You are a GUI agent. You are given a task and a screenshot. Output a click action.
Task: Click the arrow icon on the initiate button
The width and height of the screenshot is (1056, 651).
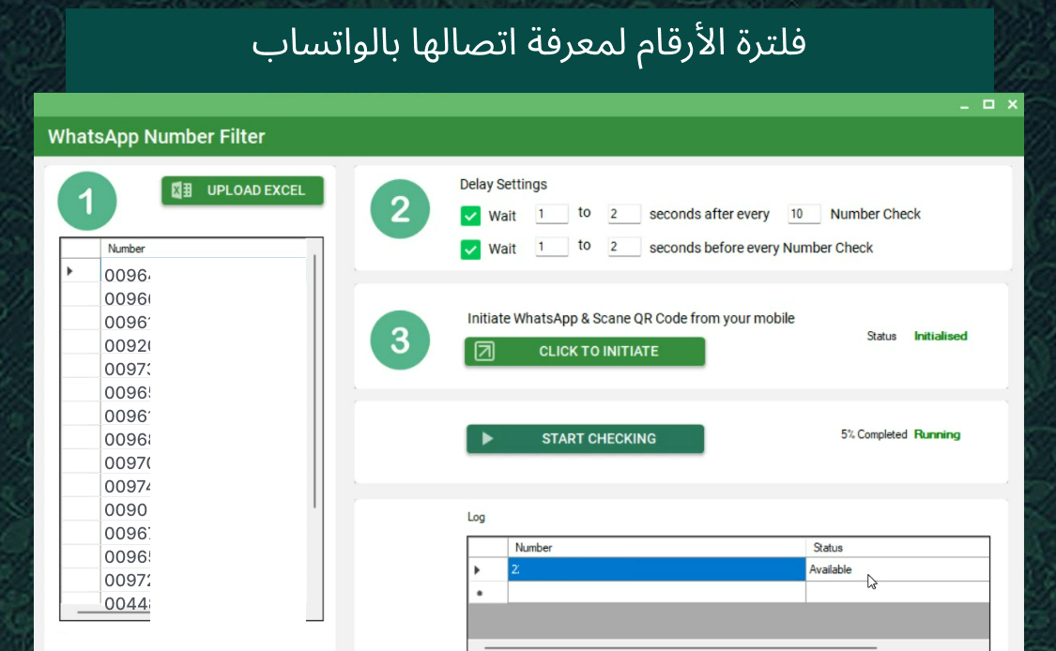click(x=484, y=352)
